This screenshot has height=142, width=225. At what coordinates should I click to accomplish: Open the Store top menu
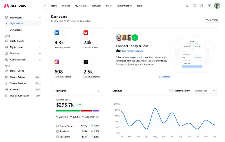click(x=109, y=6)
